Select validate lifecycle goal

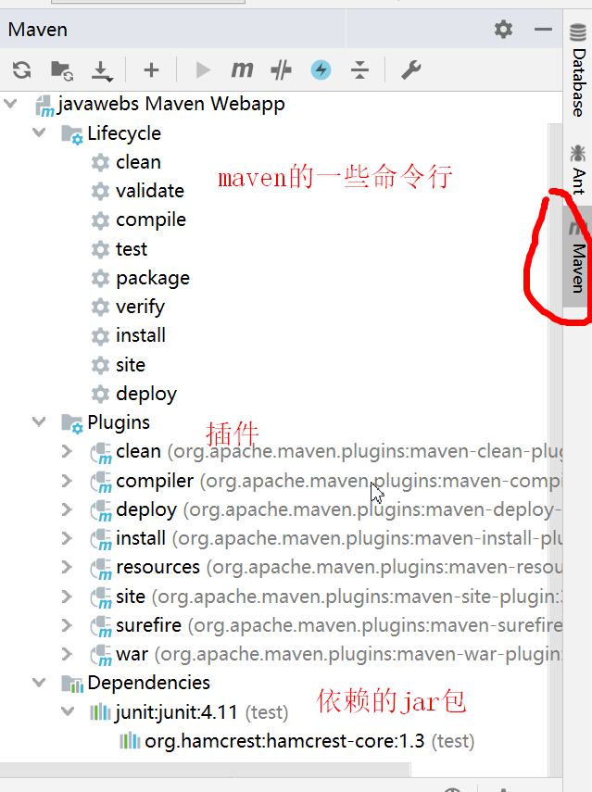pyautogui.click(x=150, y=191)
